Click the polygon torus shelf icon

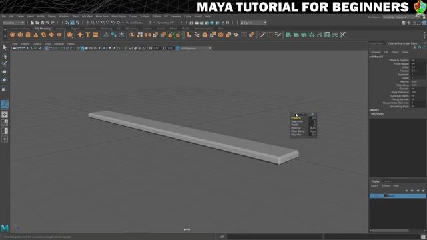(43, 35)
